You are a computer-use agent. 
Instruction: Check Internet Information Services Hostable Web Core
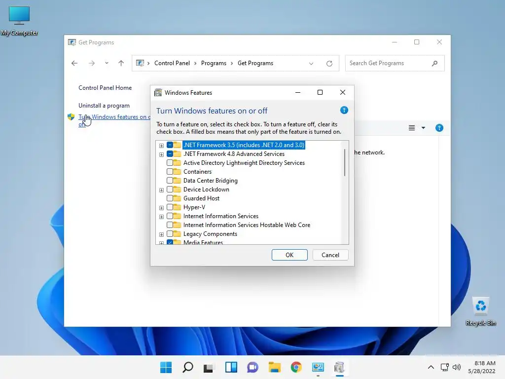(x=170, y=225)
